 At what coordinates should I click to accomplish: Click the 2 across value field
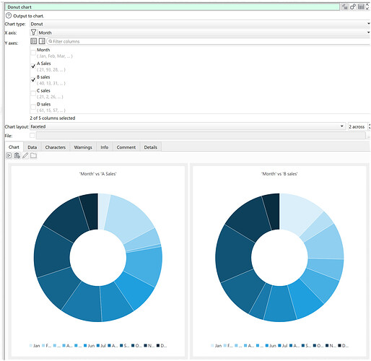point(357,126)
